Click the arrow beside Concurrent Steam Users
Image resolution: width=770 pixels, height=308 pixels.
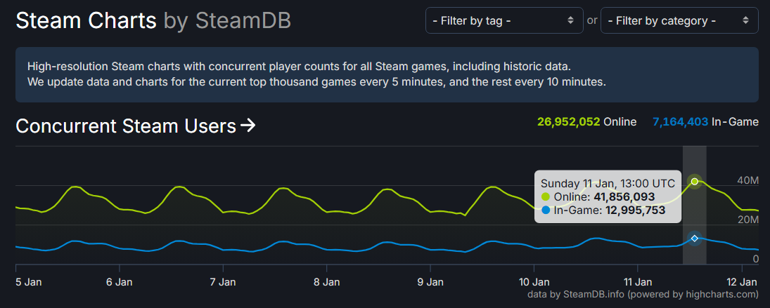[x=248, y=126]
